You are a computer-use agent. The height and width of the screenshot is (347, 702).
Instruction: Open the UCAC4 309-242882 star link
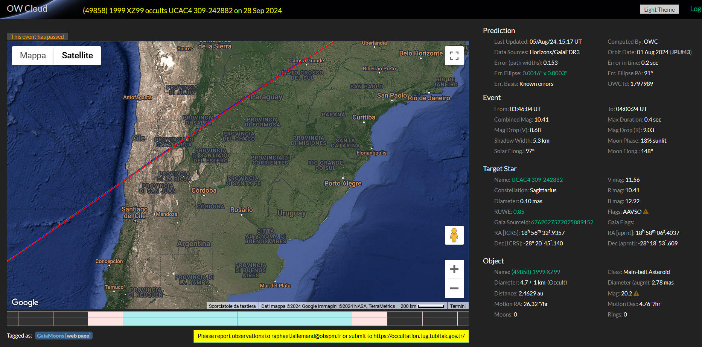point(537,180)
